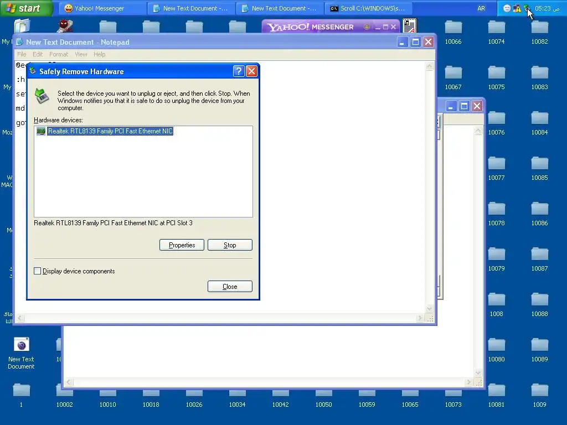Click the Safely Remove Hardware tray icon
567x425 pixels.
coord(527,8)
